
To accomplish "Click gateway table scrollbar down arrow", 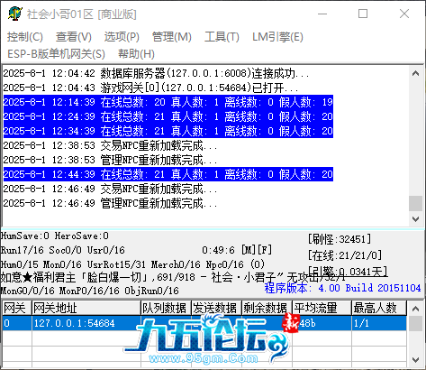I will 416,360.
